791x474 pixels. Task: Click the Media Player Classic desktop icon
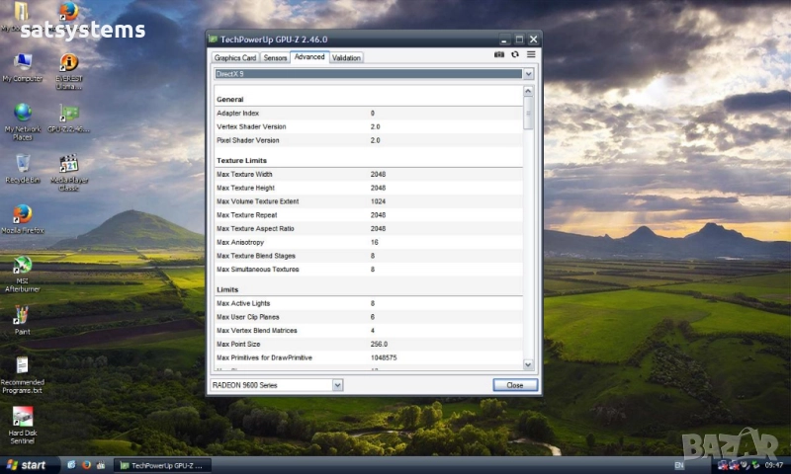pyautogui.click(x=69, y=165)
